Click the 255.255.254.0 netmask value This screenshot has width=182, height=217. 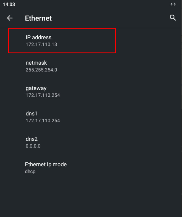click(x=41, y=70)
